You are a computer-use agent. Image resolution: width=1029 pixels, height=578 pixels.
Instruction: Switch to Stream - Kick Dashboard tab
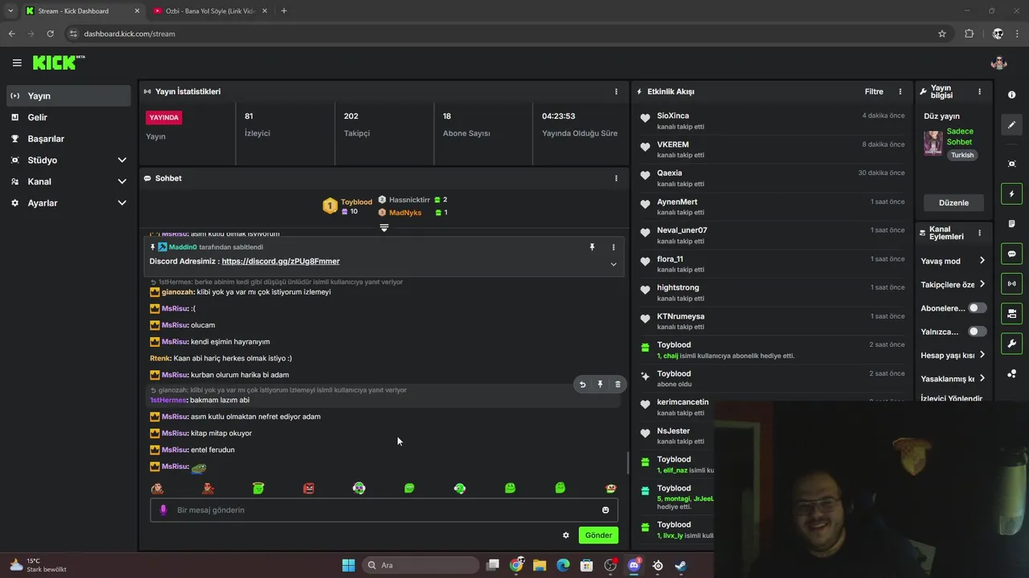click(82, 11)
